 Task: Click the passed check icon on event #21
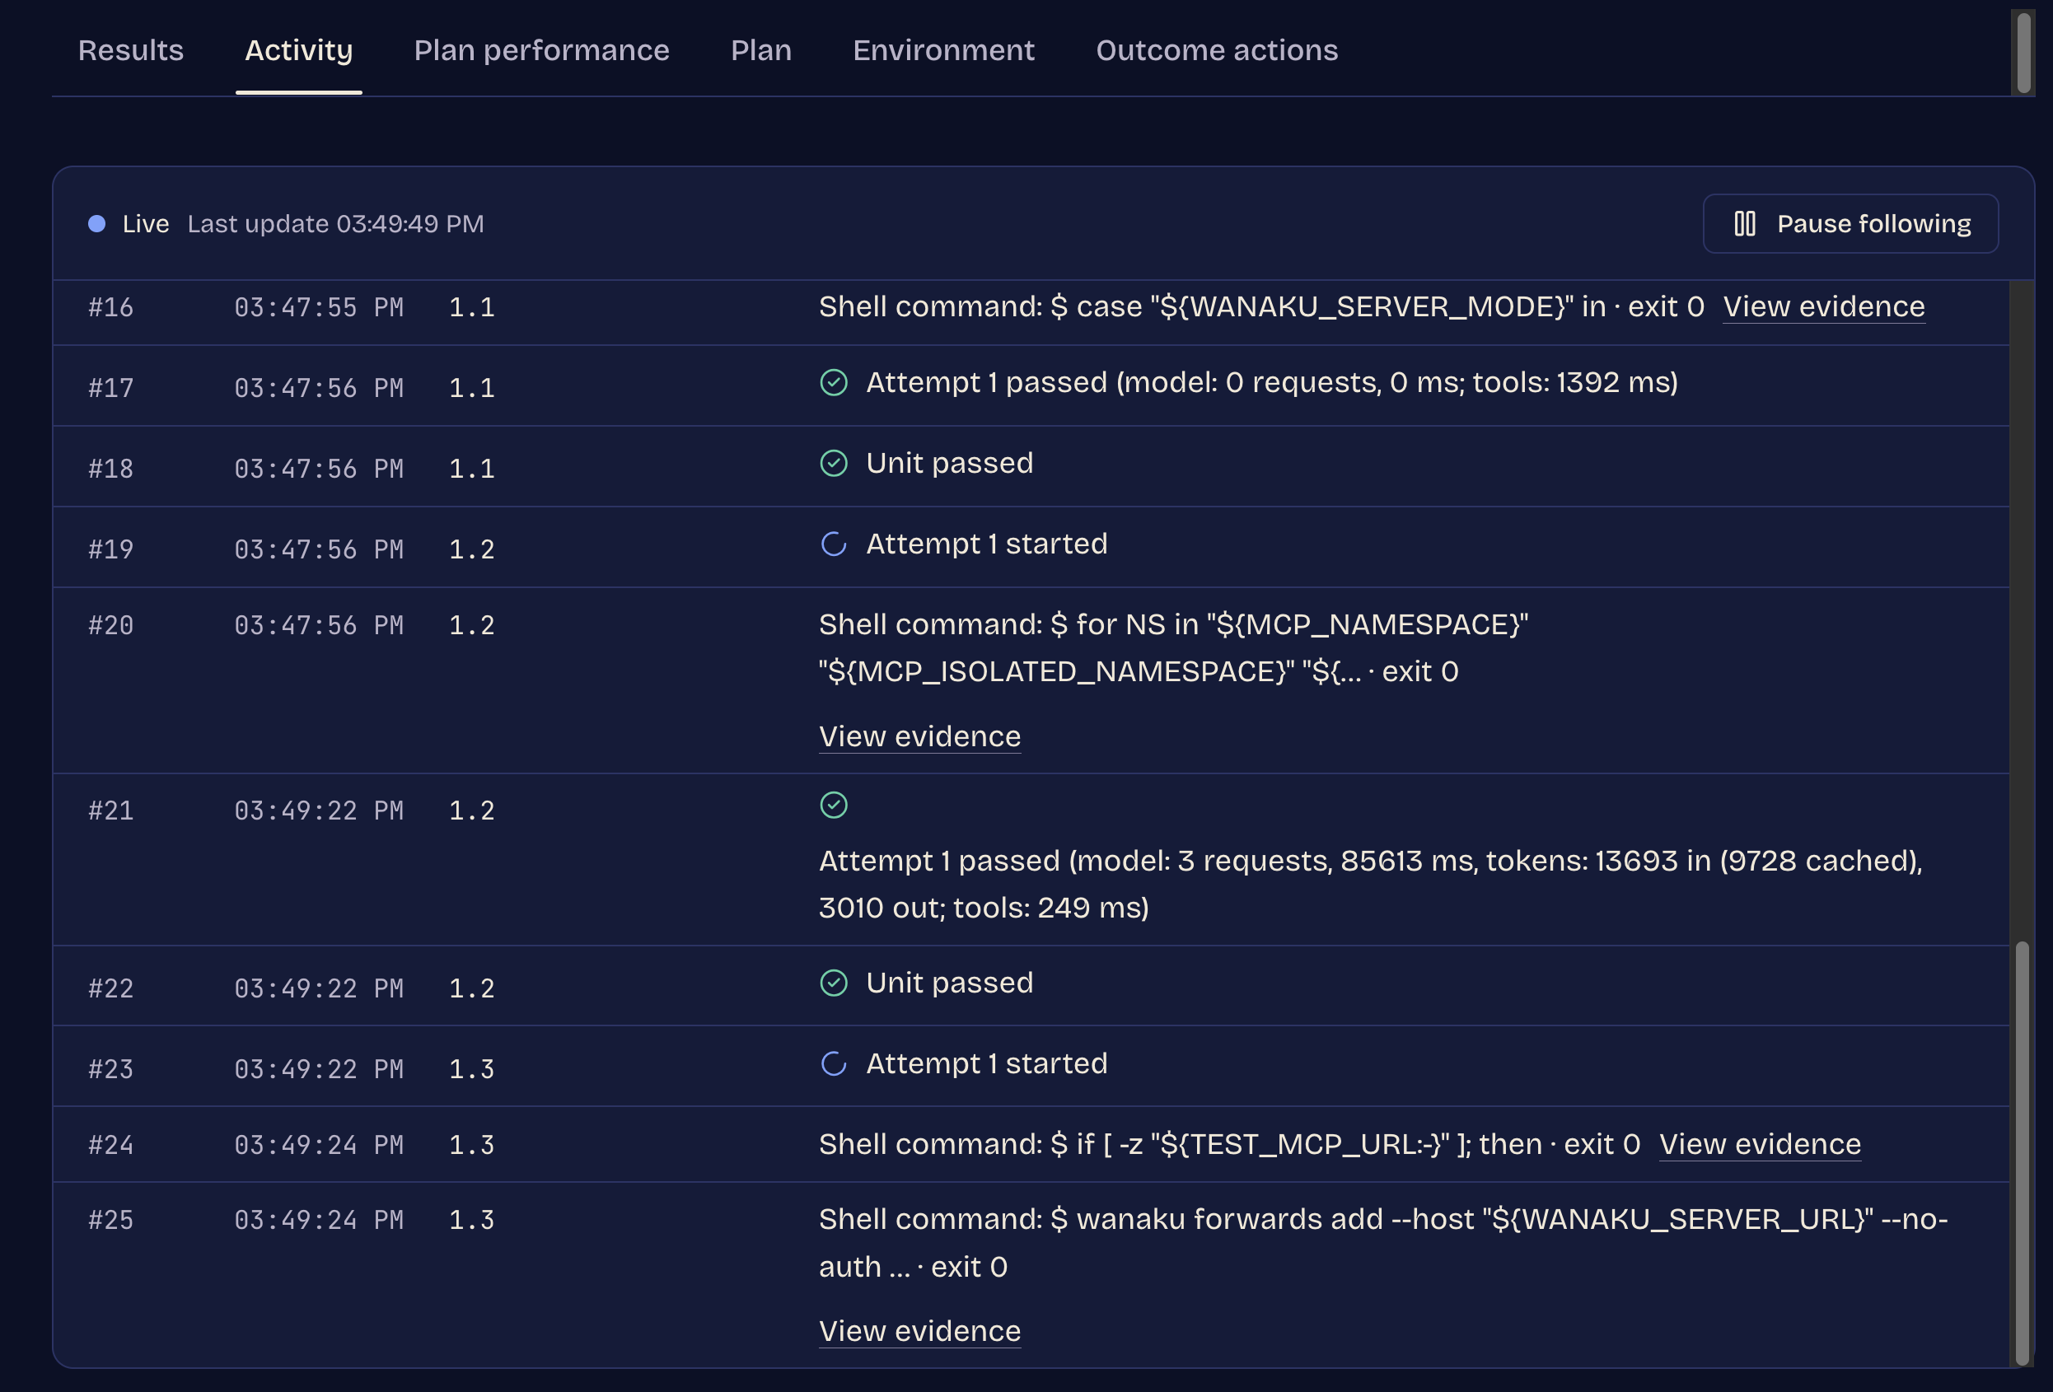click(x=833, y=806)
